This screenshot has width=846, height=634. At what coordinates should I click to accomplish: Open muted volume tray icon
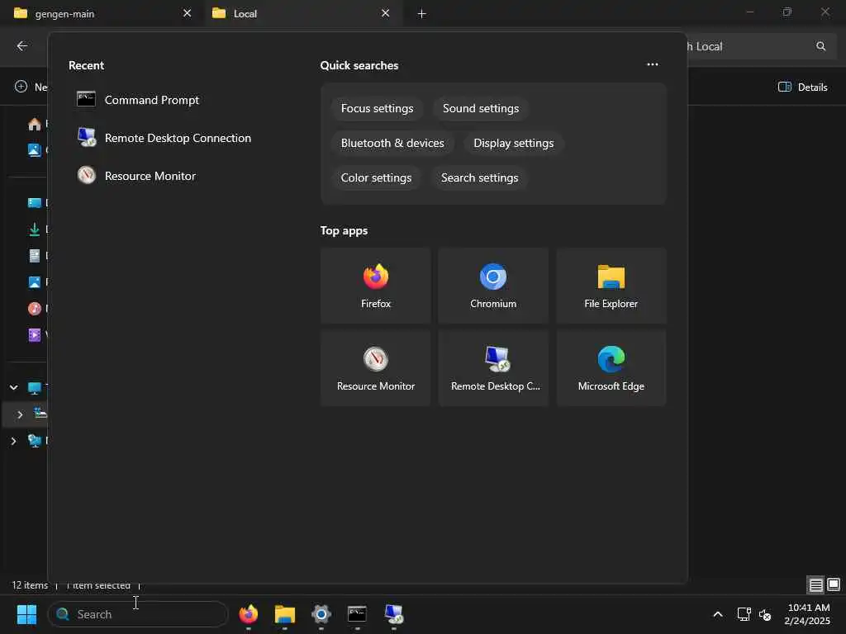pyautogui.click(x=765, y=614)
